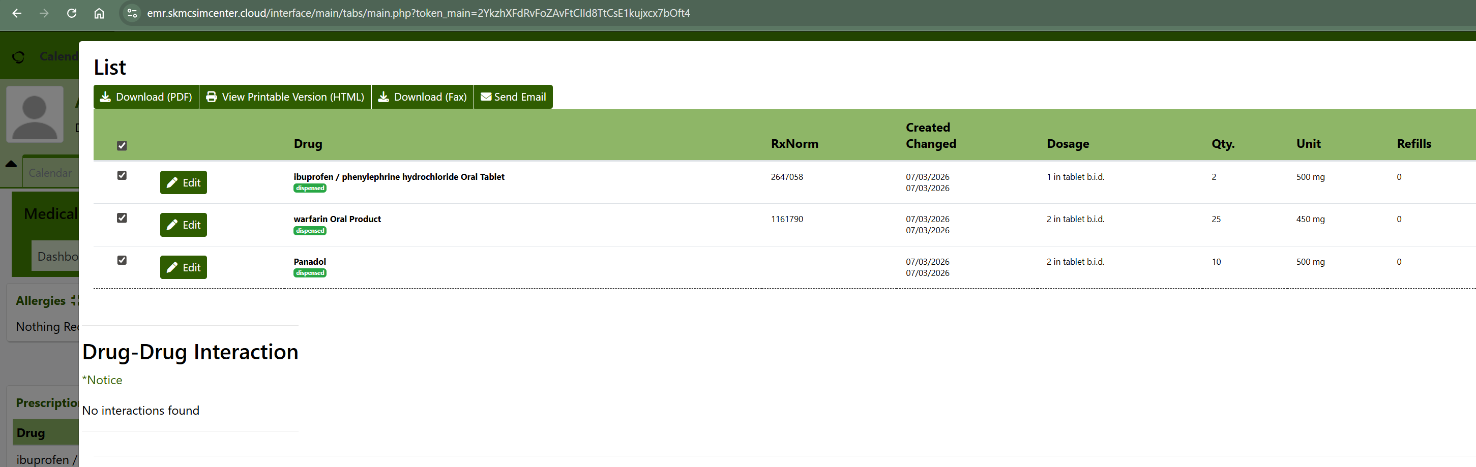
Task: Edit the ibuprofen / phenylephrine prescription
Action: pyautogui.click(x=183, y=182)
